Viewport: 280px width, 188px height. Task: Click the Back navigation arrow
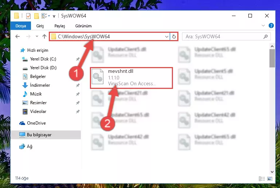17,36
